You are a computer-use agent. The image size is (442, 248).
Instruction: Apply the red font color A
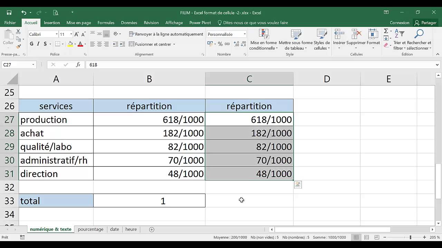(x=80, y=44)
